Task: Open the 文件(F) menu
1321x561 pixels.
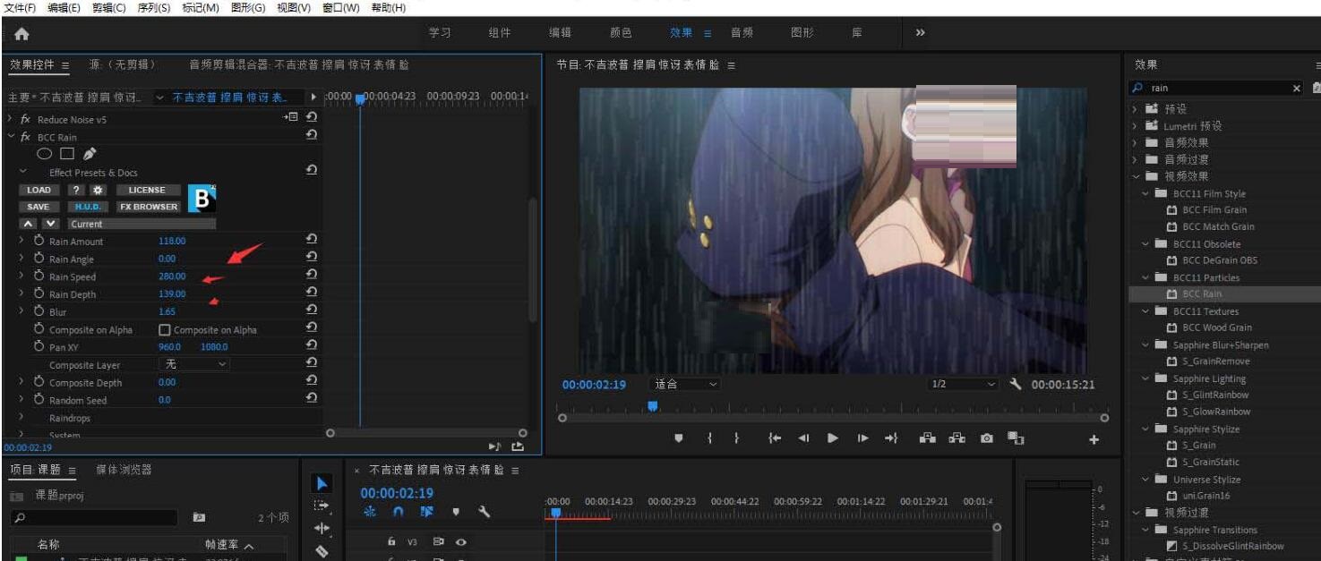Action: point(20,7)
